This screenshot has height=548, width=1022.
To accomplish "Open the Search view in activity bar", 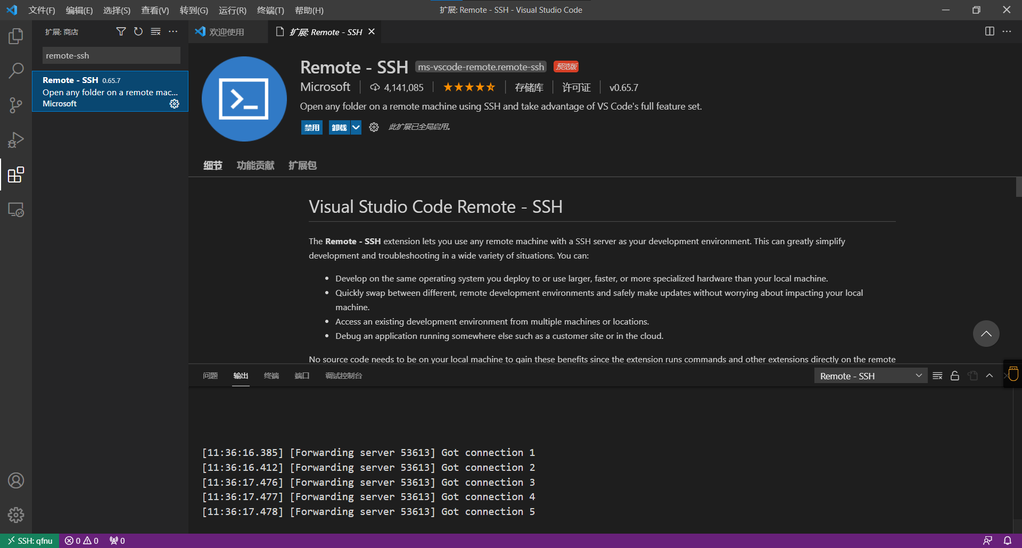I will click(x=16, y=71).
